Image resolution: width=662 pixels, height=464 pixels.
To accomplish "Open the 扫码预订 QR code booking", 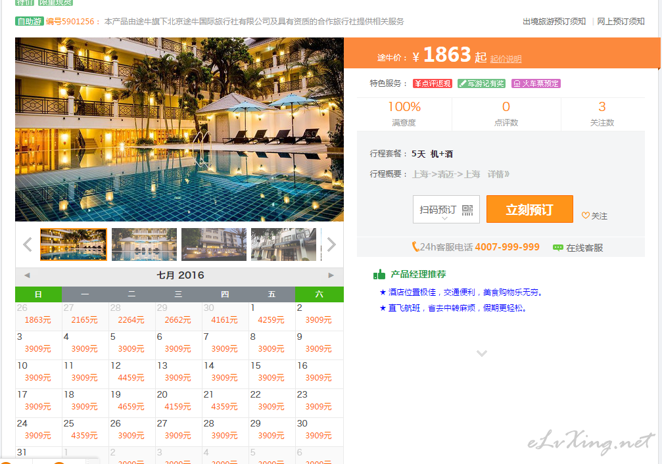I will click(x=446, y=210).
